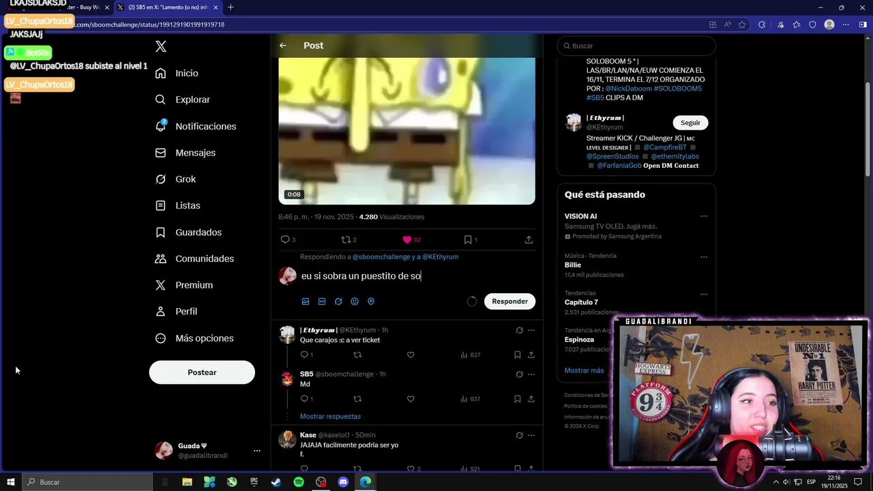Open Comunidades from the sidebar
The height and width of the screenshot is (491, 873).
click(194, 258)
